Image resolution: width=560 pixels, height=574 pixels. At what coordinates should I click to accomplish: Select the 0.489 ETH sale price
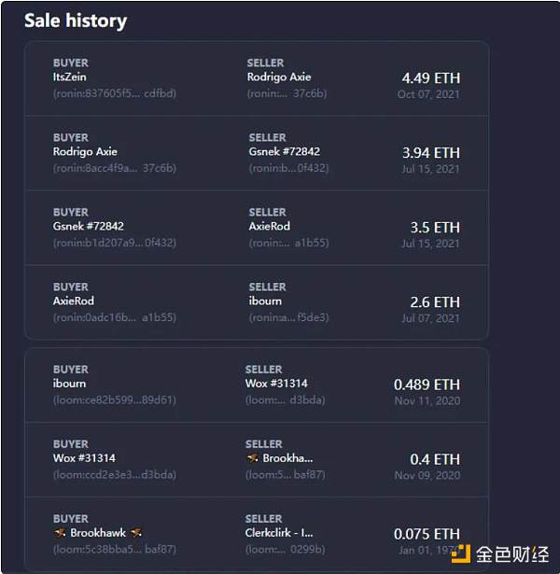point(427,384)
